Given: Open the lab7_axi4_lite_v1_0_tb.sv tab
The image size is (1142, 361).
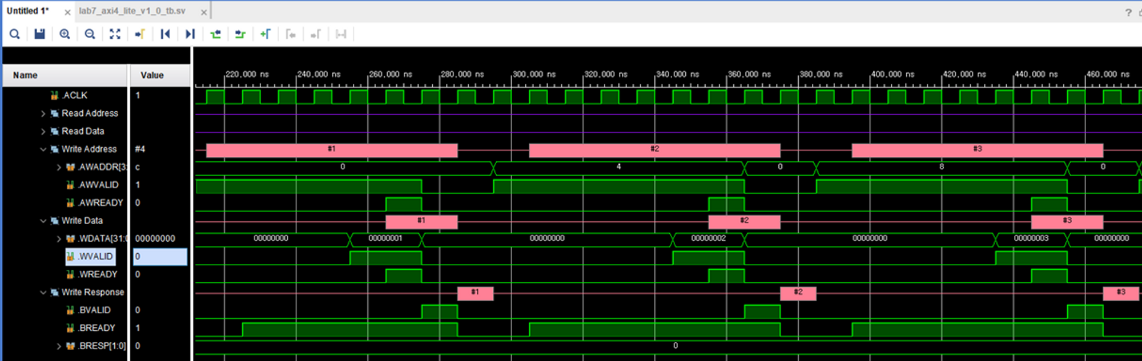Looking at the screenshot, I should pyautogui.click(x=132, y=11).
